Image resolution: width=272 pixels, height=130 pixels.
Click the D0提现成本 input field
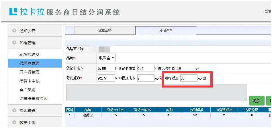pos(146,78)
